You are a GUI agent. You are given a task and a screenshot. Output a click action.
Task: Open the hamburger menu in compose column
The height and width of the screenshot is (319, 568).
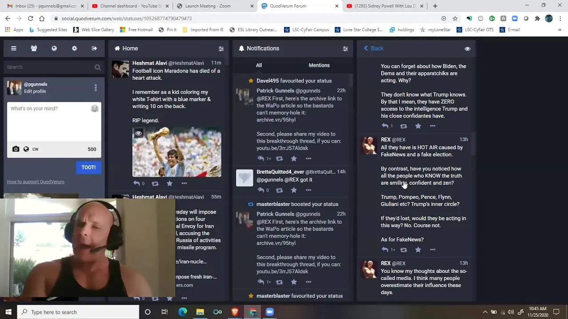tap(14, 48)
